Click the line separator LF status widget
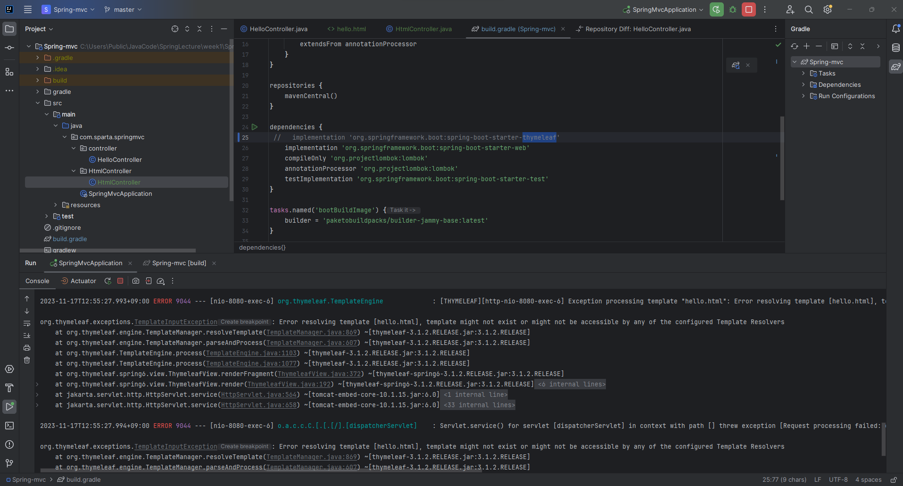Screen dimensions: 903x486 [818, 479]
